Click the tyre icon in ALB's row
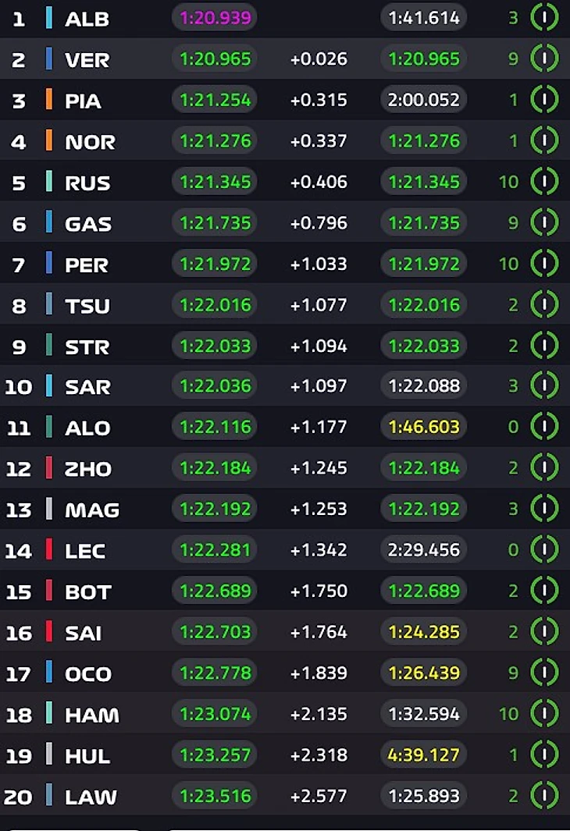Viewport: 570px width, 831px height. pos(544,18)
